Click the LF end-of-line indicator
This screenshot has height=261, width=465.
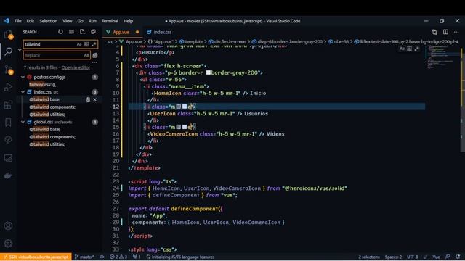coord(425,257)
